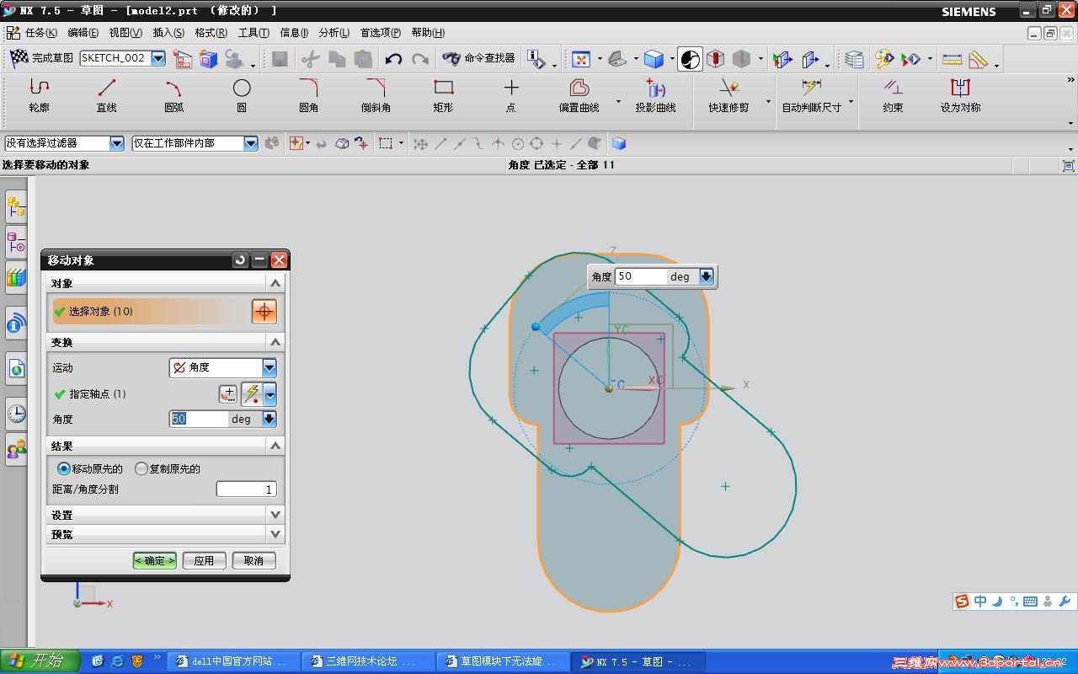
Task: Click the 取消 button in dialog
Action: (x=253, y=560)
